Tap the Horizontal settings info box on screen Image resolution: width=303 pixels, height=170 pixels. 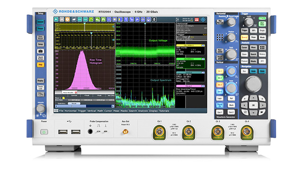[191, 28]
